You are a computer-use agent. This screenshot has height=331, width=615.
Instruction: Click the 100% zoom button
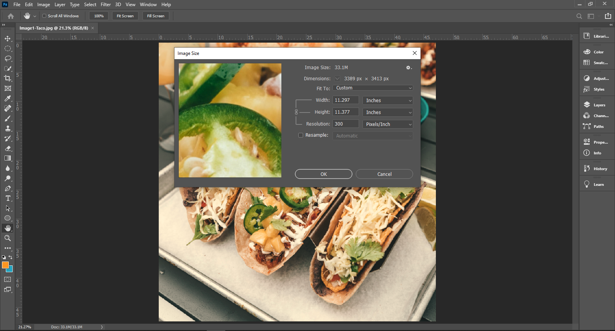(99, 16)
